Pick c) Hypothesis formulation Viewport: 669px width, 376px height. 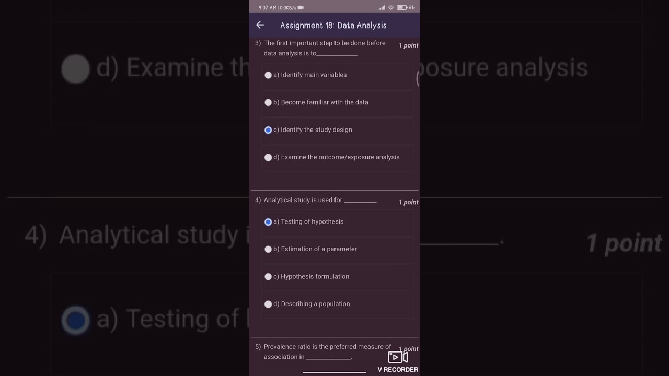click(268, 277)
